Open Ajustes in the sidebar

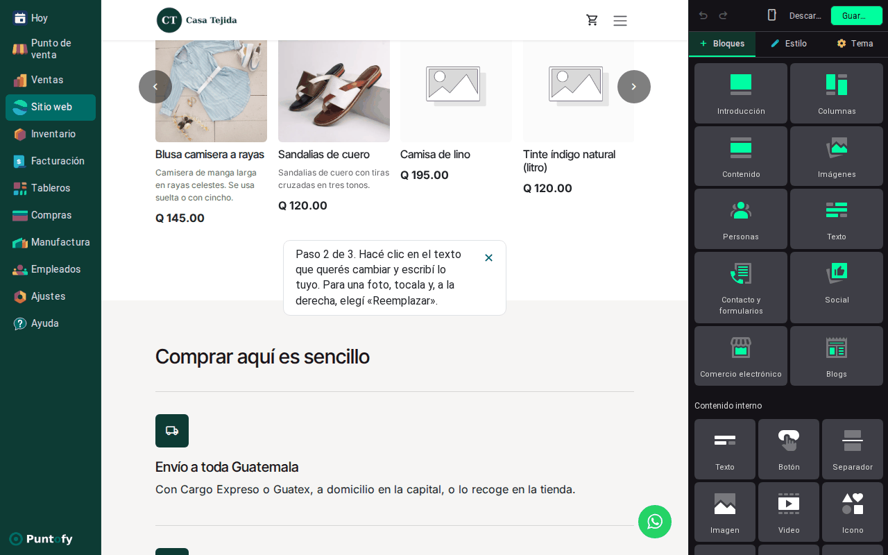51,296
